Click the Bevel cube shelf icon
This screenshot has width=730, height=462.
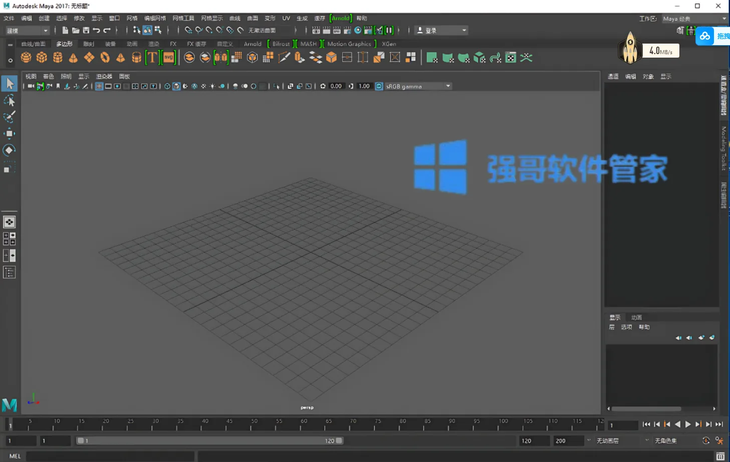(x=331, y=58)
